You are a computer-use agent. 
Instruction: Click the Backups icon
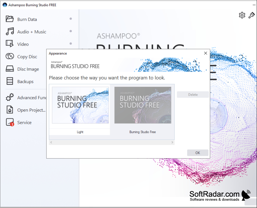[x=10, y=81]
